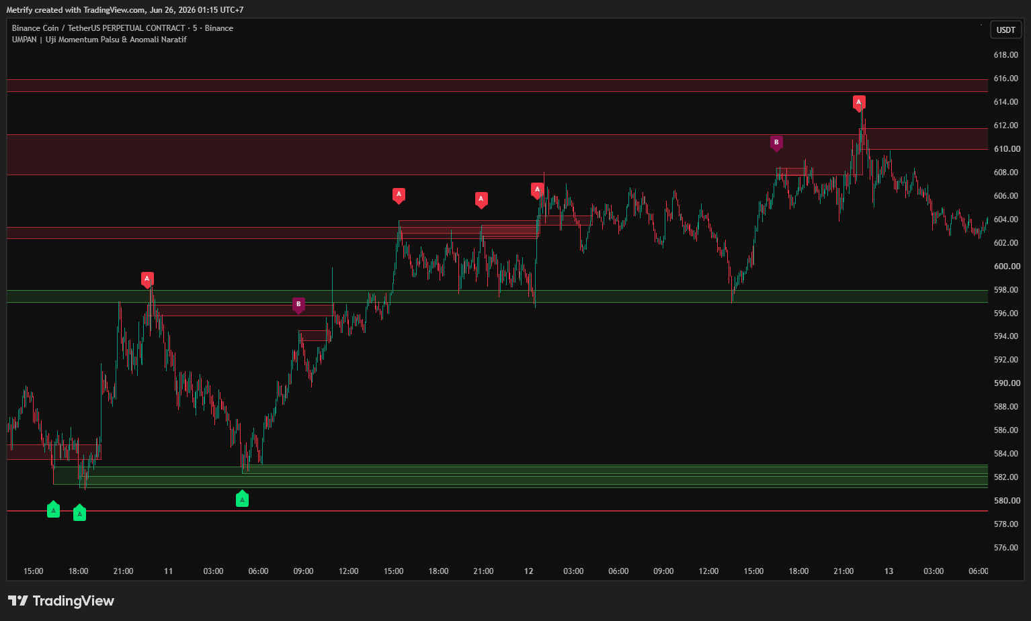Click the green A marker below 06:00 low
1031x621 pixels.
(x=242, y=499)
